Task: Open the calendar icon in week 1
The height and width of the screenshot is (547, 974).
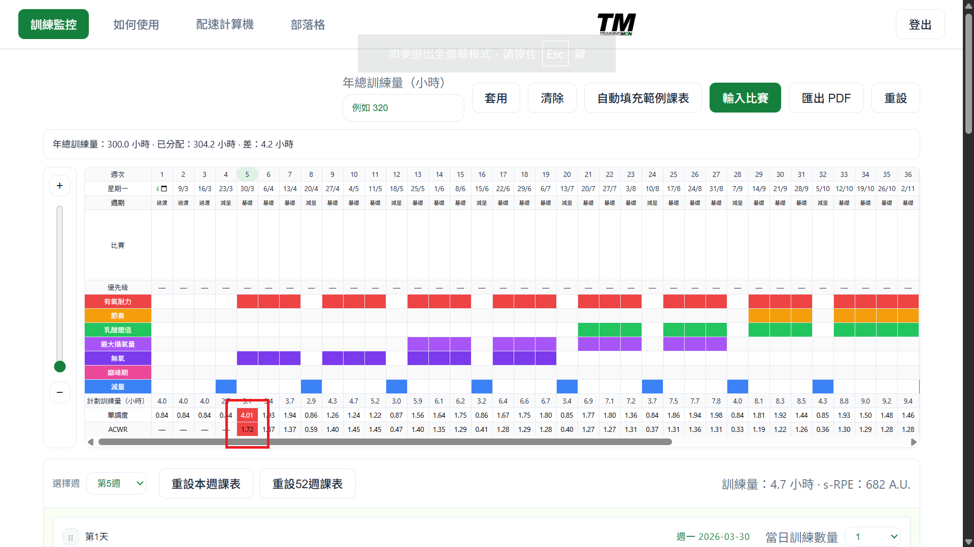Action: coord(164,188)
